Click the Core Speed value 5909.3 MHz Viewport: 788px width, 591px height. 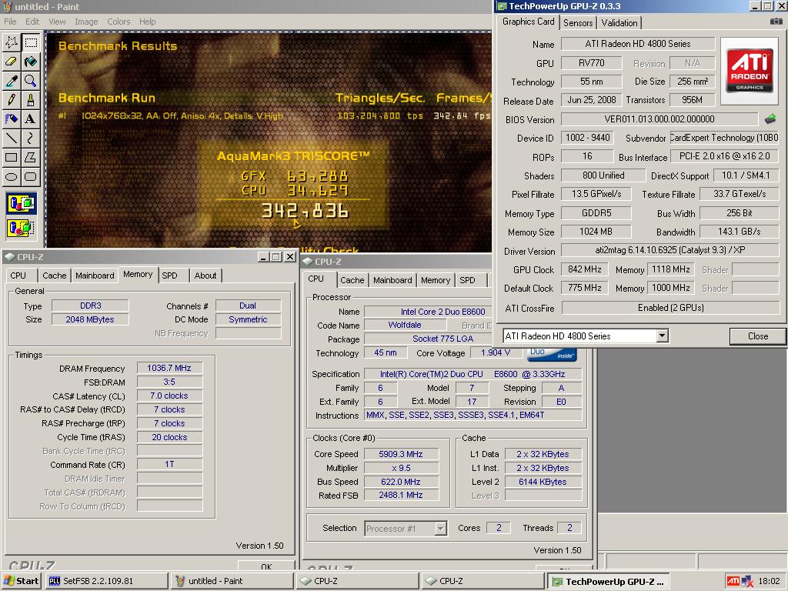coord(400,454)
